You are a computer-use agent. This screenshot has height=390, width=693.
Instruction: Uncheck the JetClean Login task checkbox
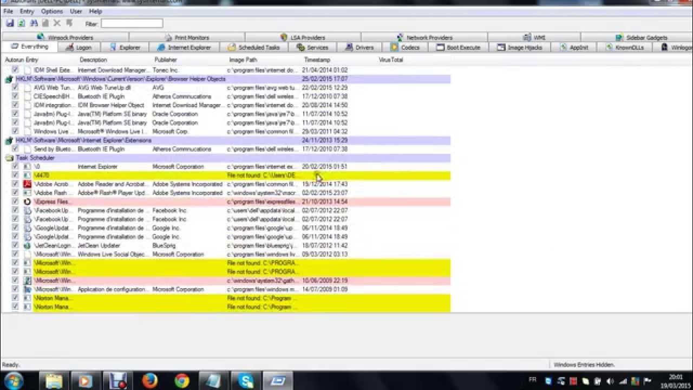click(x=15, y=245)
